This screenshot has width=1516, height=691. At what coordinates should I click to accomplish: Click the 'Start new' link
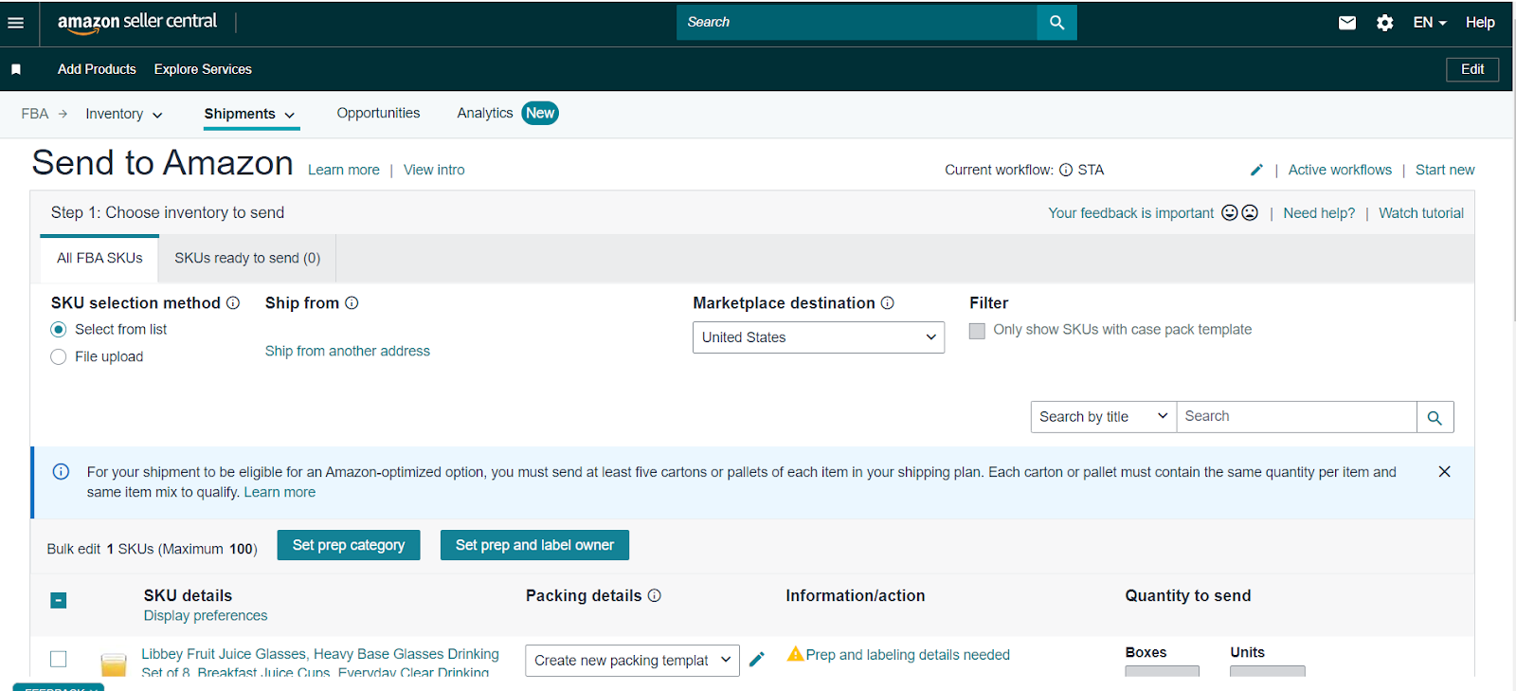1445,170
